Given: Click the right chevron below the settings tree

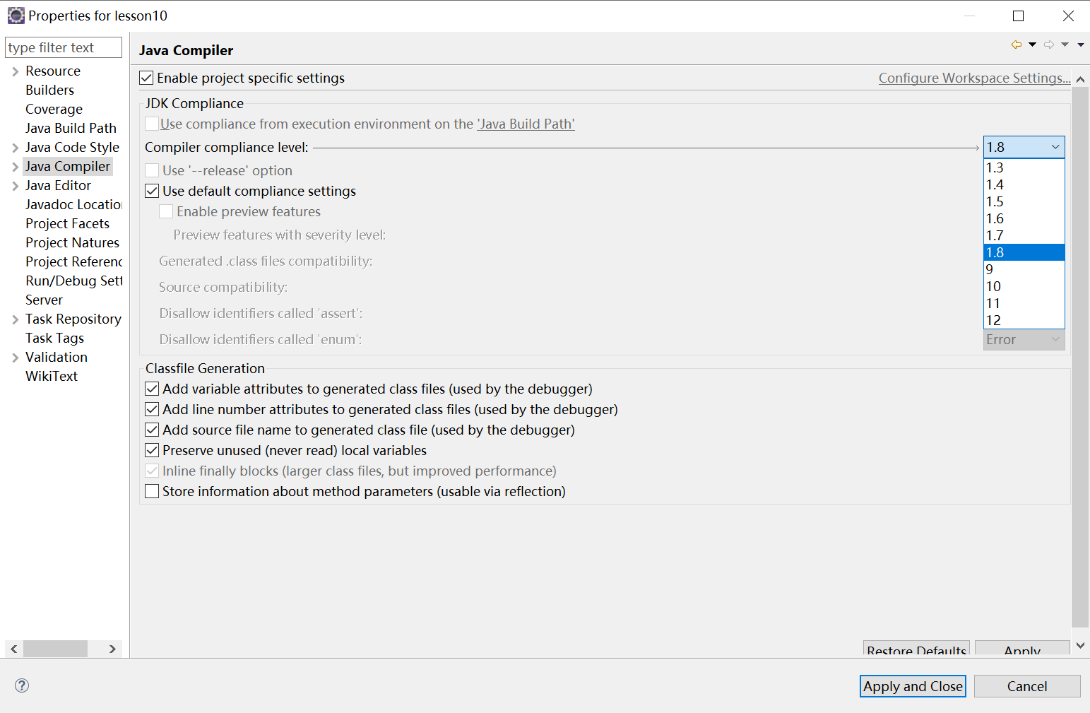Looking at the screenshot, I should [x=112, y=648].
